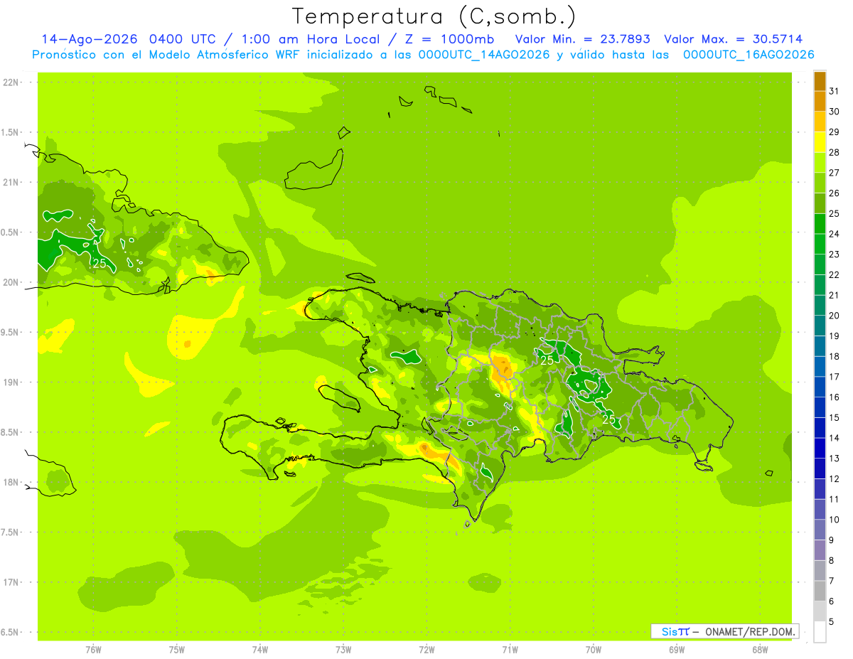
Task: Click the '0000UTC_14AGO2026' initialization text
Action: pos(483,55)
